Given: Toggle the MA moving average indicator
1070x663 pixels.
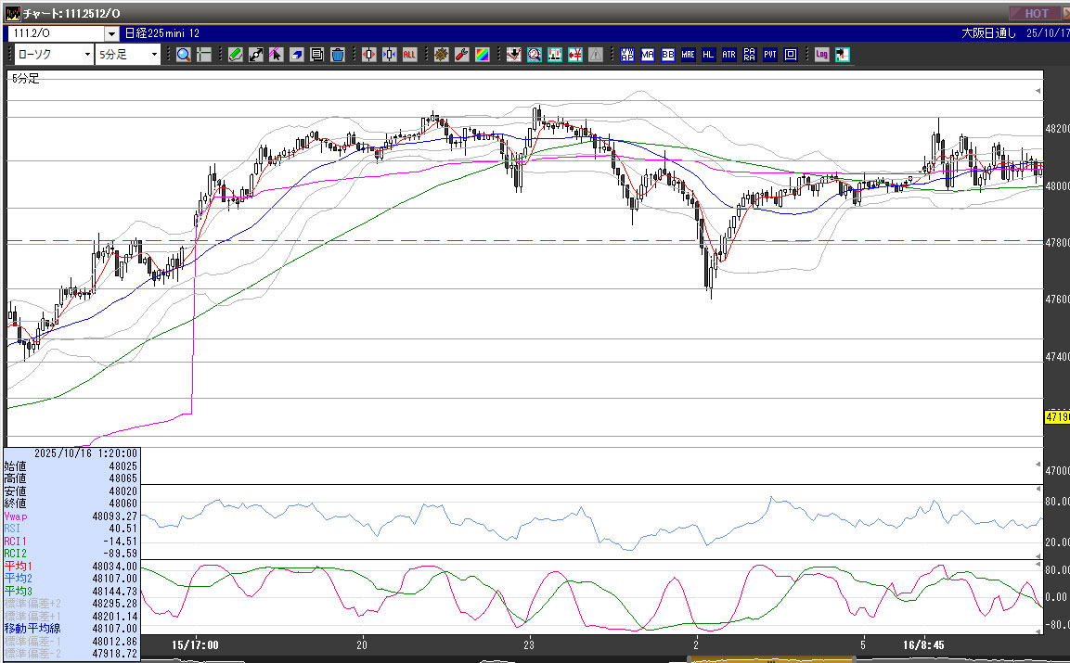Looking at the screenshot, I should pyautogui.click(x=648, y=55).
